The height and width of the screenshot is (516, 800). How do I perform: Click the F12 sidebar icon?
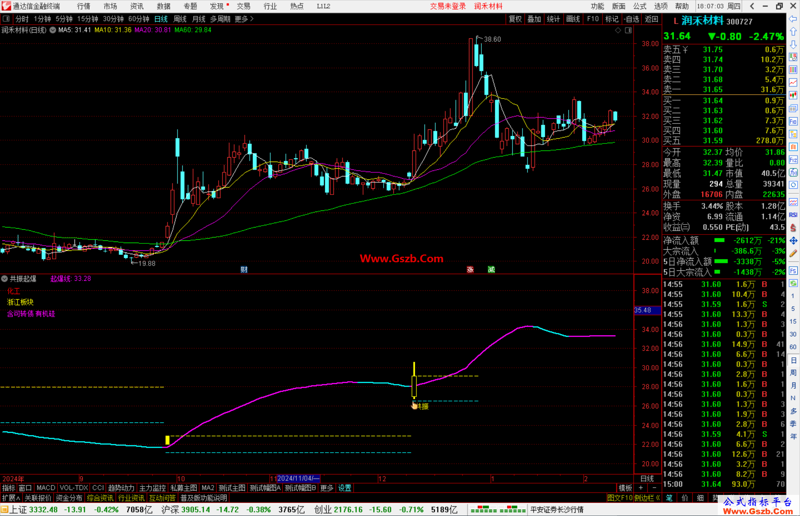(793, 160)
